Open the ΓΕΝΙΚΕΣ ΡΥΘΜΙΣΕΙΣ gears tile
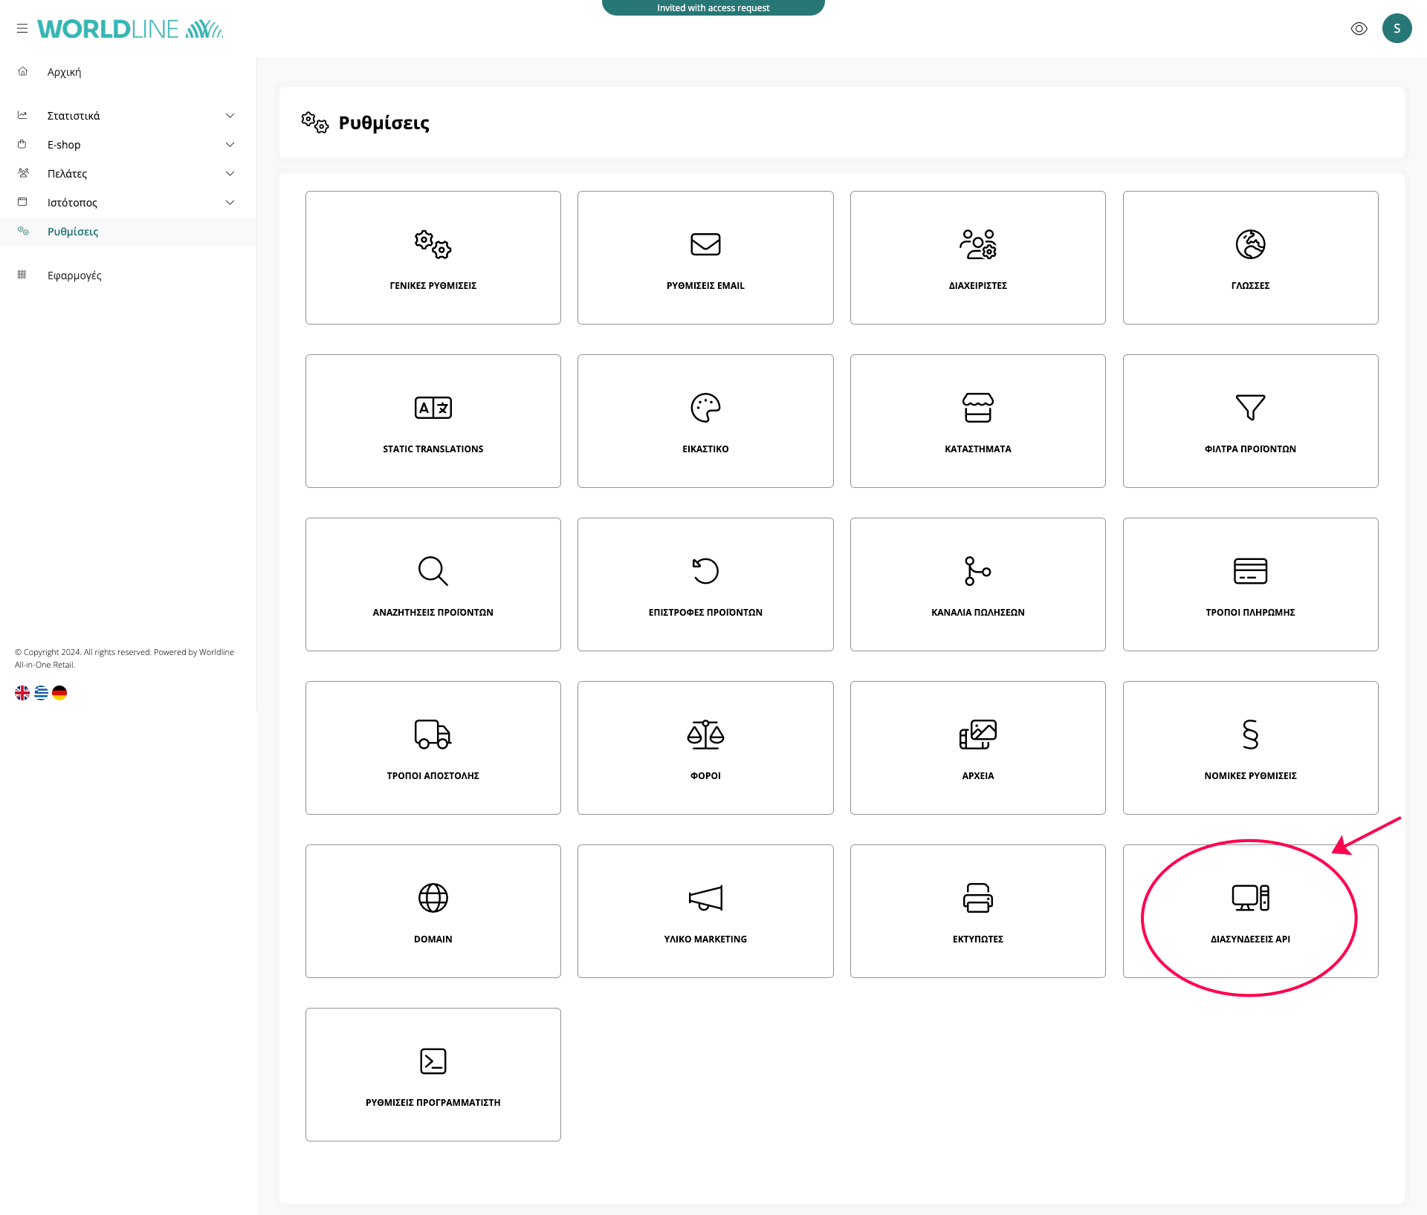This screenshot has height=1215, width=1427. (x=433, y=257)
